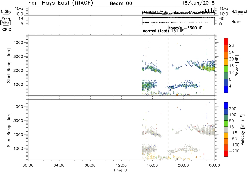248x172 pixels.
Task: Click the 'N.Search' legend label
Action: click(239, 11)
